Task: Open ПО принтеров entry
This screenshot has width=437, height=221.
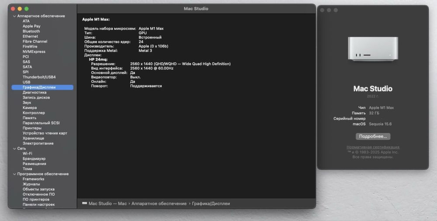Action: pos(36,199)
